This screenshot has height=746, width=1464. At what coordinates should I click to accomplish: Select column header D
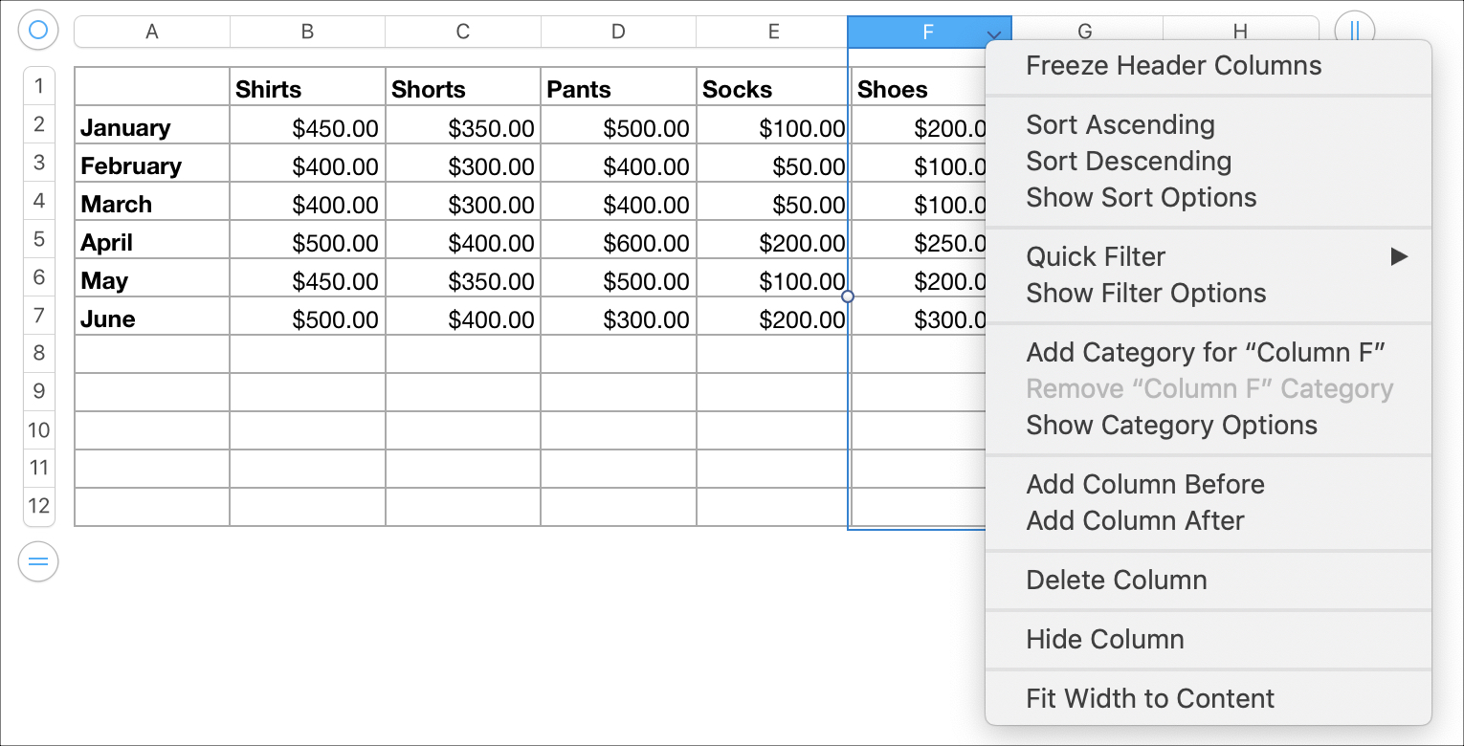pyautogui.click(x=618, y=31)
